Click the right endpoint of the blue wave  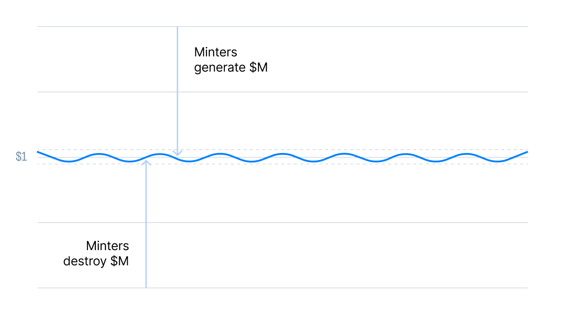[x=527, y=152]
